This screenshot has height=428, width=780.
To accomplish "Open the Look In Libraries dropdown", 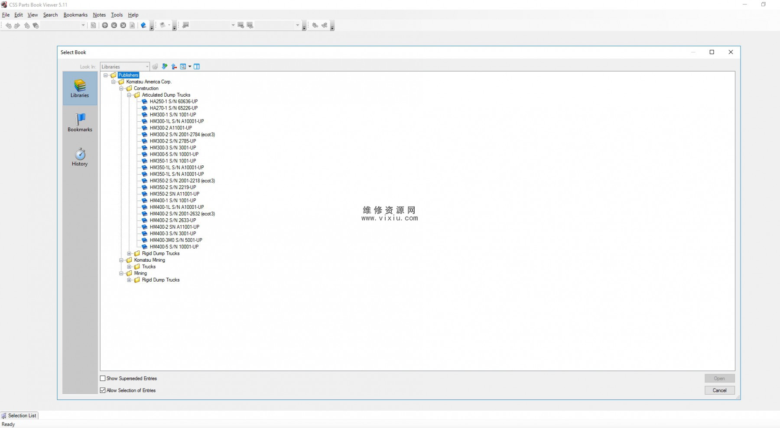I will [x=125, y=67].
